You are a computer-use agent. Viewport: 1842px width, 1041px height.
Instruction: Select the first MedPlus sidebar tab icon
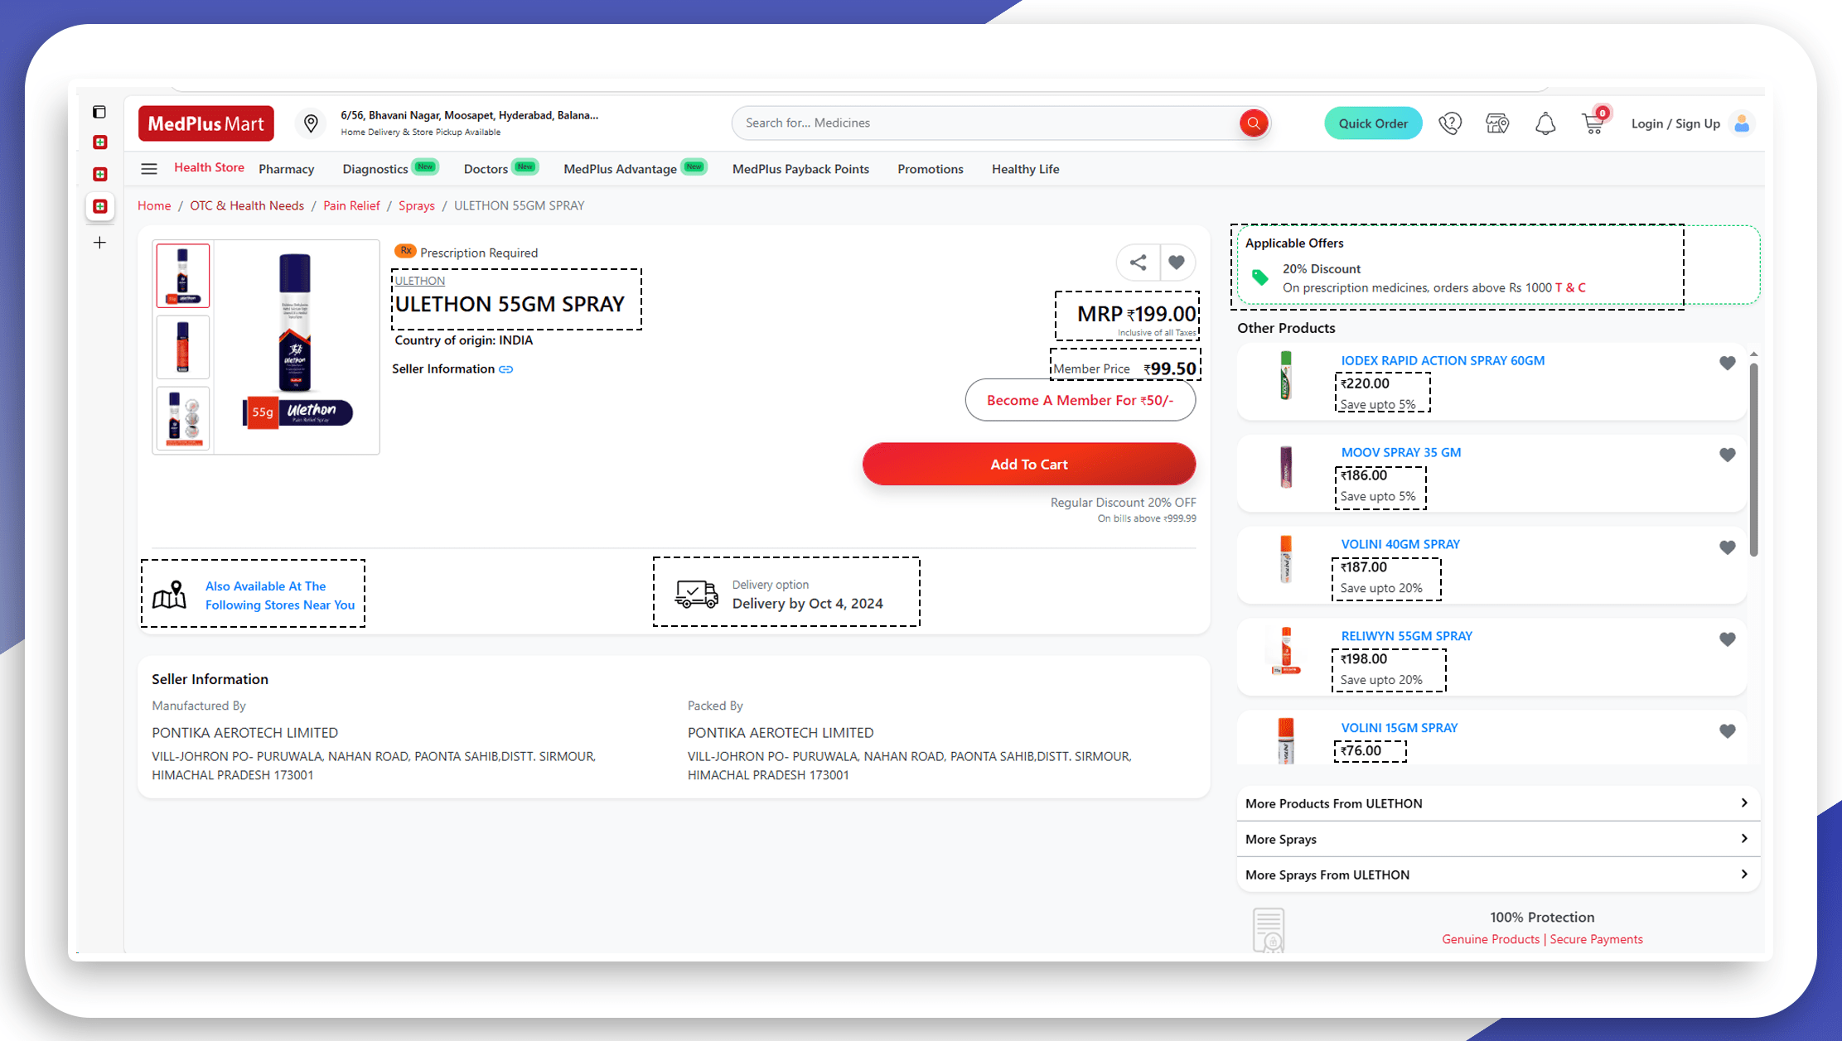(100, 142)
